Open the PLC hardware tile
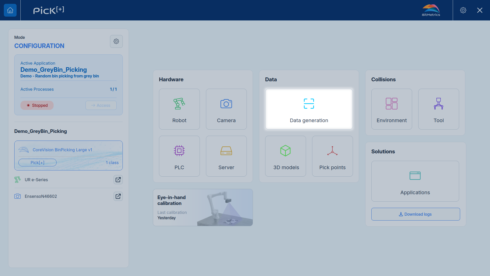 (x=179, y=156)
